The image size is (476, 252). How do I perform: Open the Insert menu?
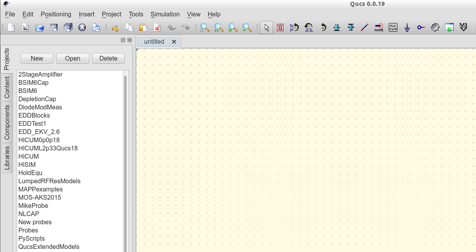tap(86, 14)
